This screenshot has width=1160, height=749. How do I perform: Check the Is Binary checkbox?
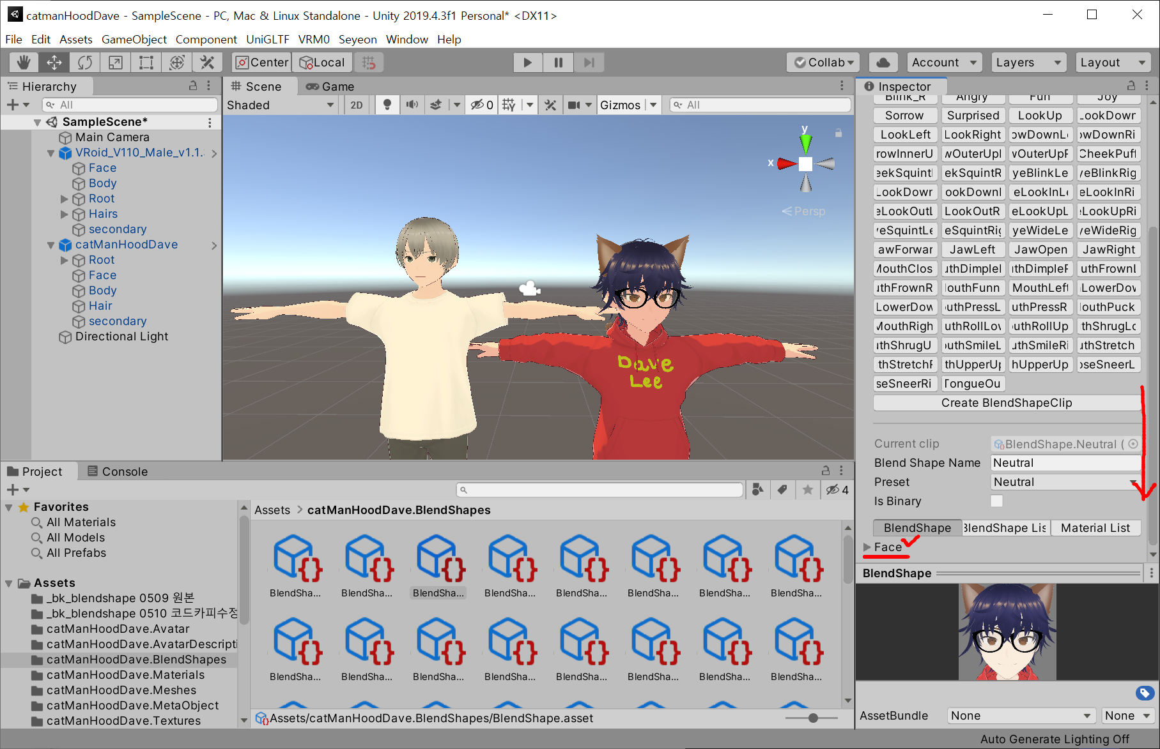[x=996, y=501]
